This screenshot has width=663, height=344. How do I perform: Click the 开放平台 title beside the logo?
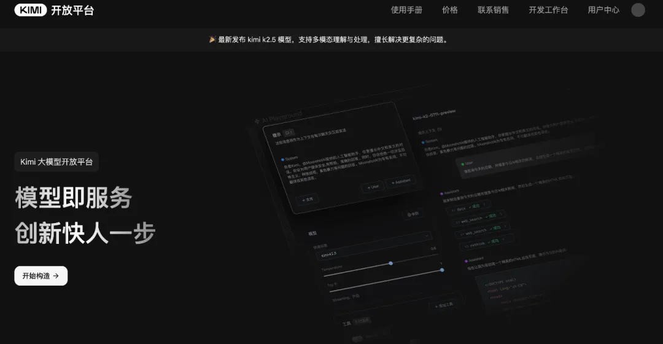coord(72,10)
